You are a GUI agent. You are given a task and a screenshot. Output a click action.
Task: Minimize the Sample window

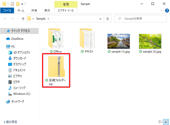click(142, 4)
